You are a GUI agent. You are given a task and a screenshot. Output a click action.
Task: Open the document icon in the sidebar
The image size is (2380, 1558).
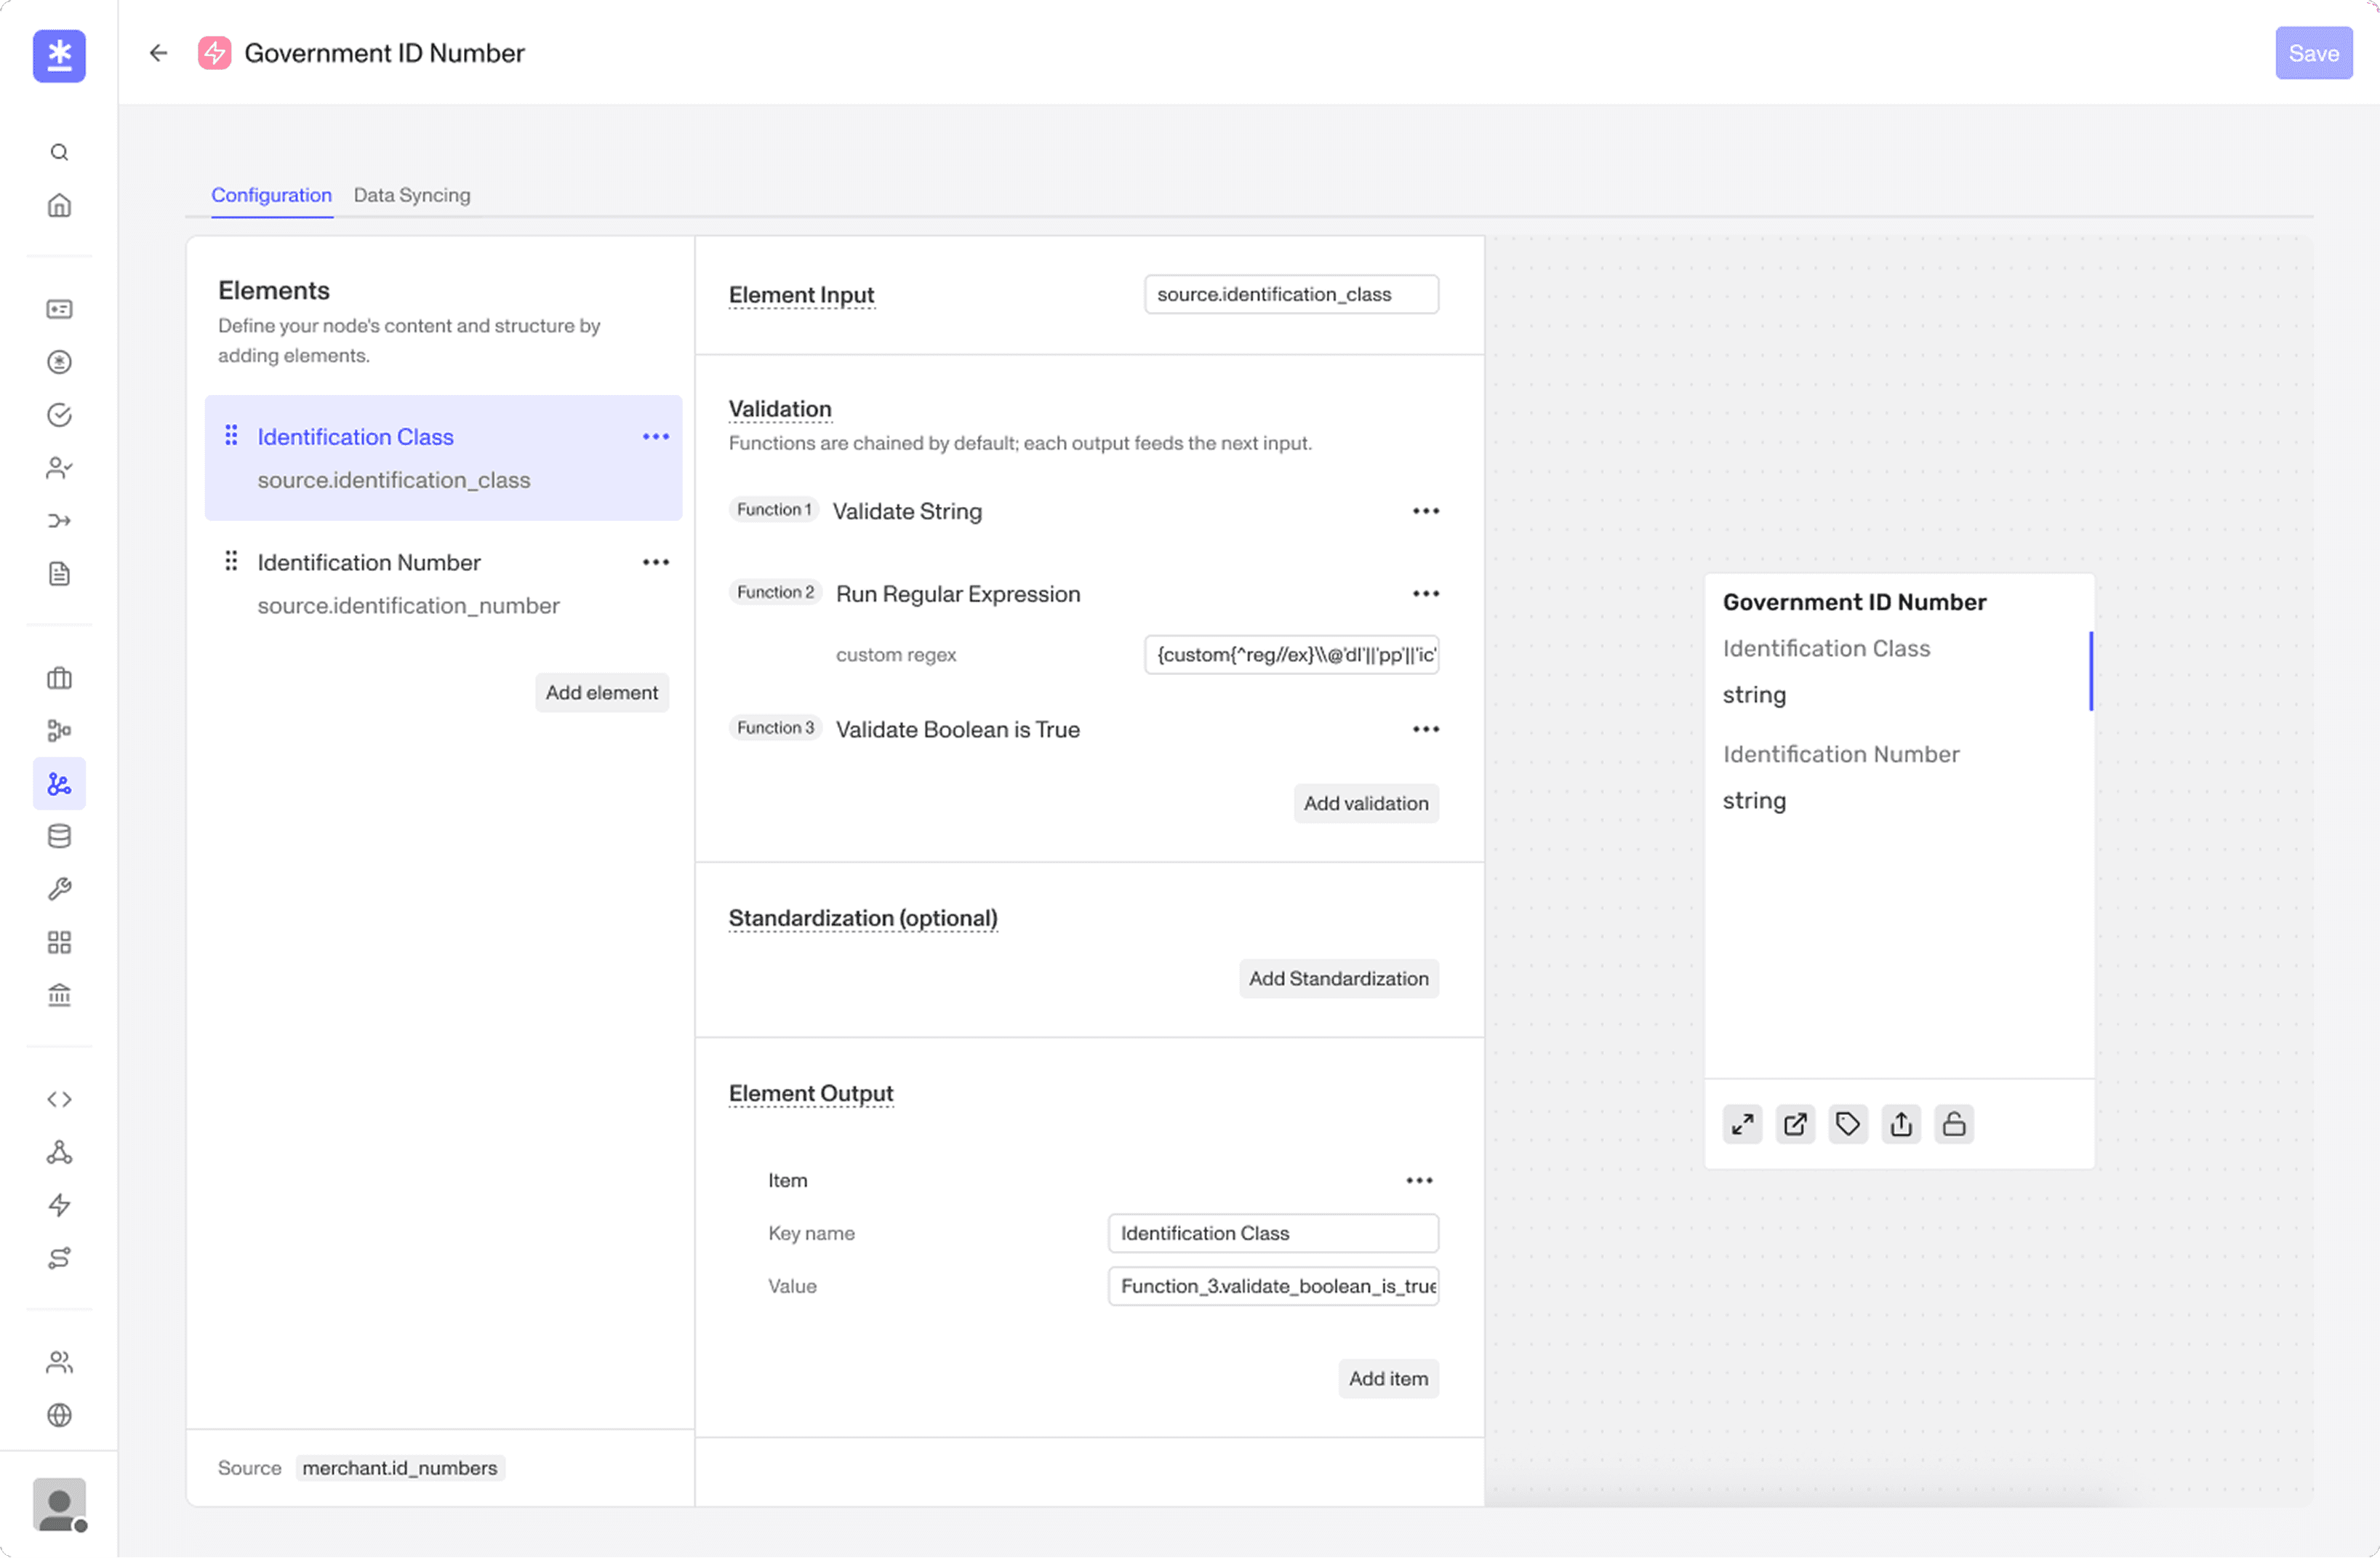point(59,573)
